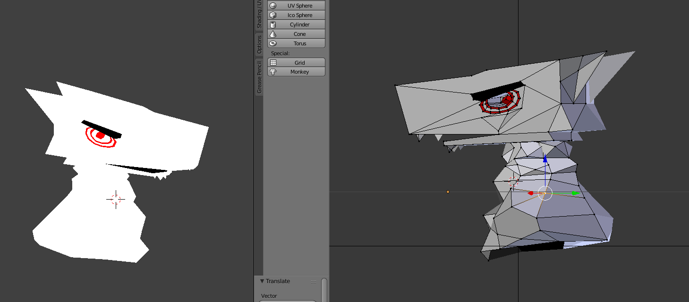Add an Ico Sphere mesh
The height and width of the screenshot is (302, 689).
point(296,15)
